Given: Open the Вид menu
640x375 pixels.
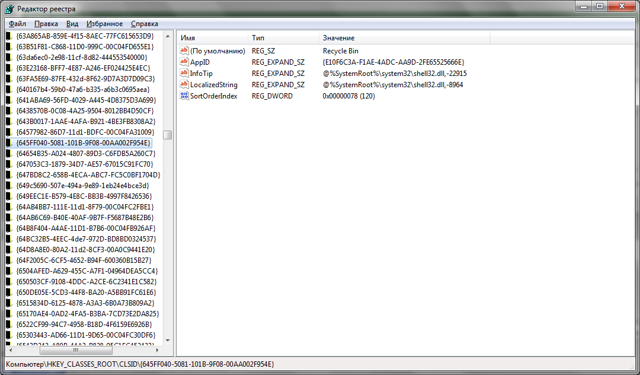Looking at the screenshot, I should [72, 24].
